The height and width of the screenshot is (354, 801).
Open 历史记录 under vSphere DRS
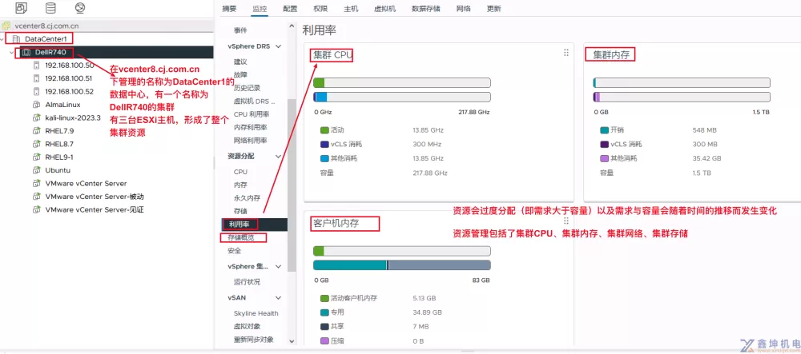click(248, 88)
